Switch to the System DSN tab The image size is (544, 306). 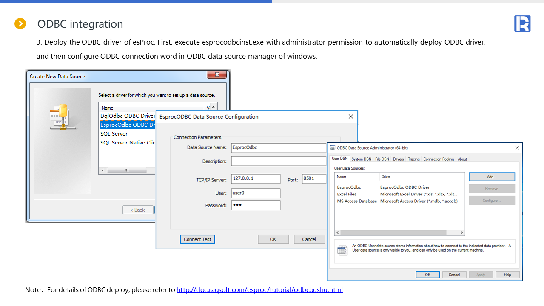tap(361, 159)
